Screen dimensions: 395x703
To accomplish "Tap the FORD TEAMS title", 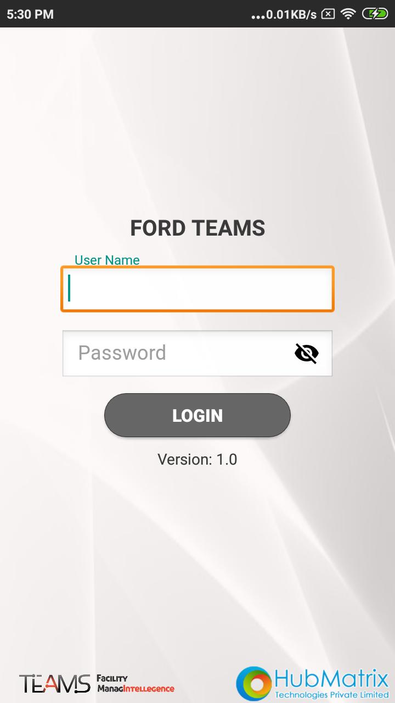I will tap(198, 228).
